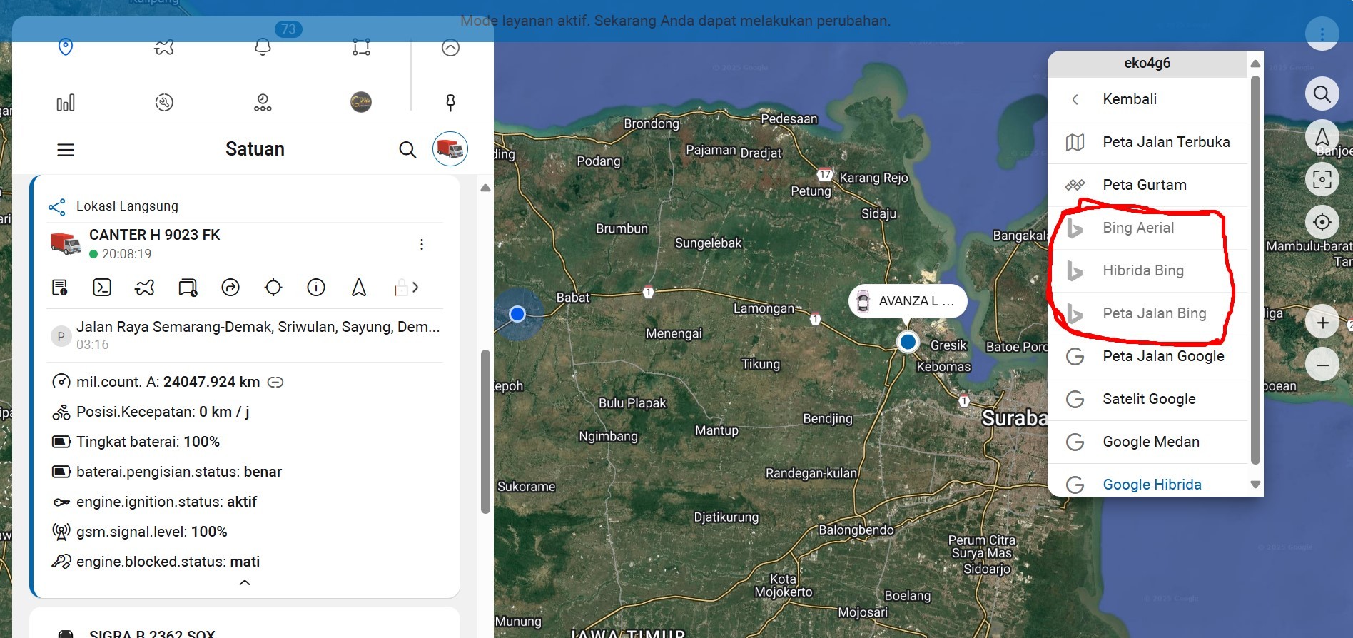The height and width of the screenshot is (638, 1353).
Task: Select Google Hibrida map layer
Action: click(x=1151, y=484)
